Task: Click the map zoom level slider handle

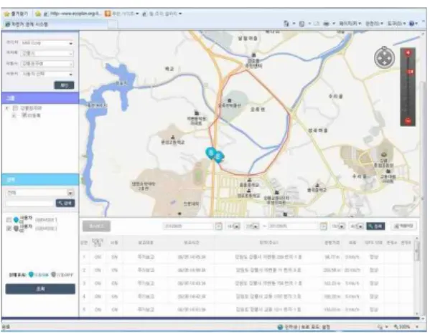Action: (410, 72)
